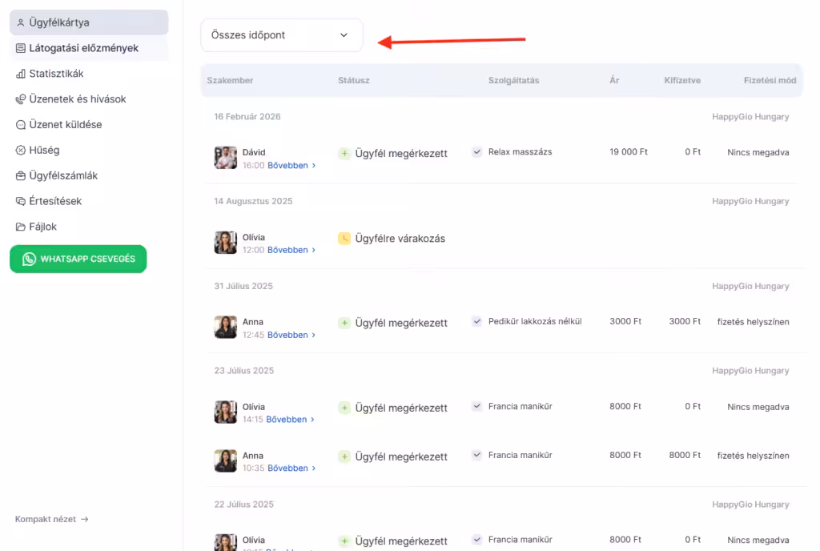820x551 pixels.
Task: Click Olívia's avatar in the 12:00 appointment
Action: pos(226,243)
